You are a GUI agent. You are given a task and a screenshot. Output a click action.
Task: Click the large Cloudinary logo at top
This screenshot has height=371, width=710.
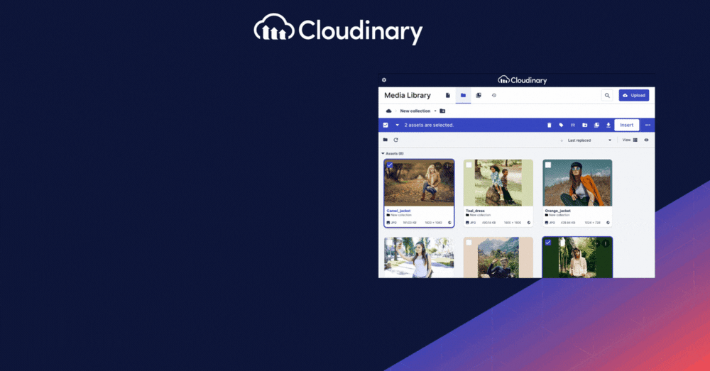point(338,28)
